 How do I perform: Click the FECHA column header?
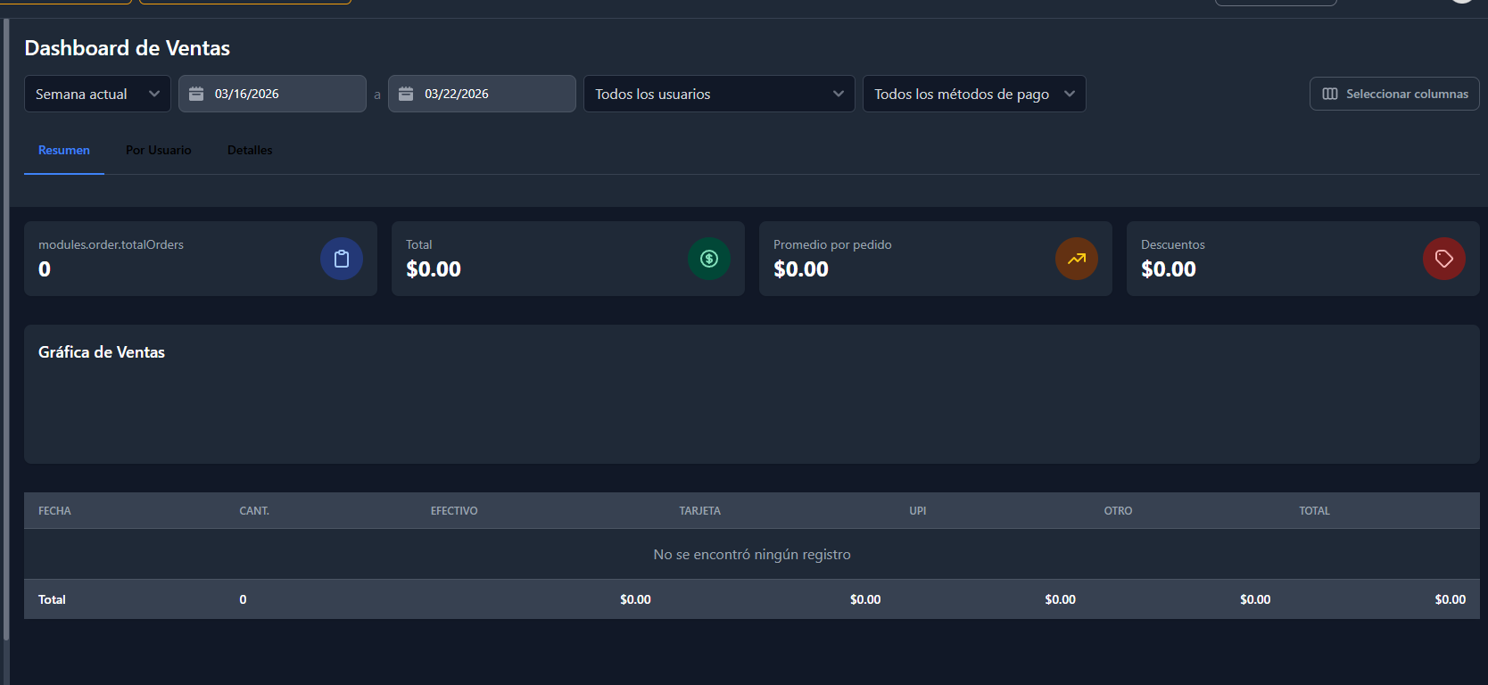tap(54, 511)
